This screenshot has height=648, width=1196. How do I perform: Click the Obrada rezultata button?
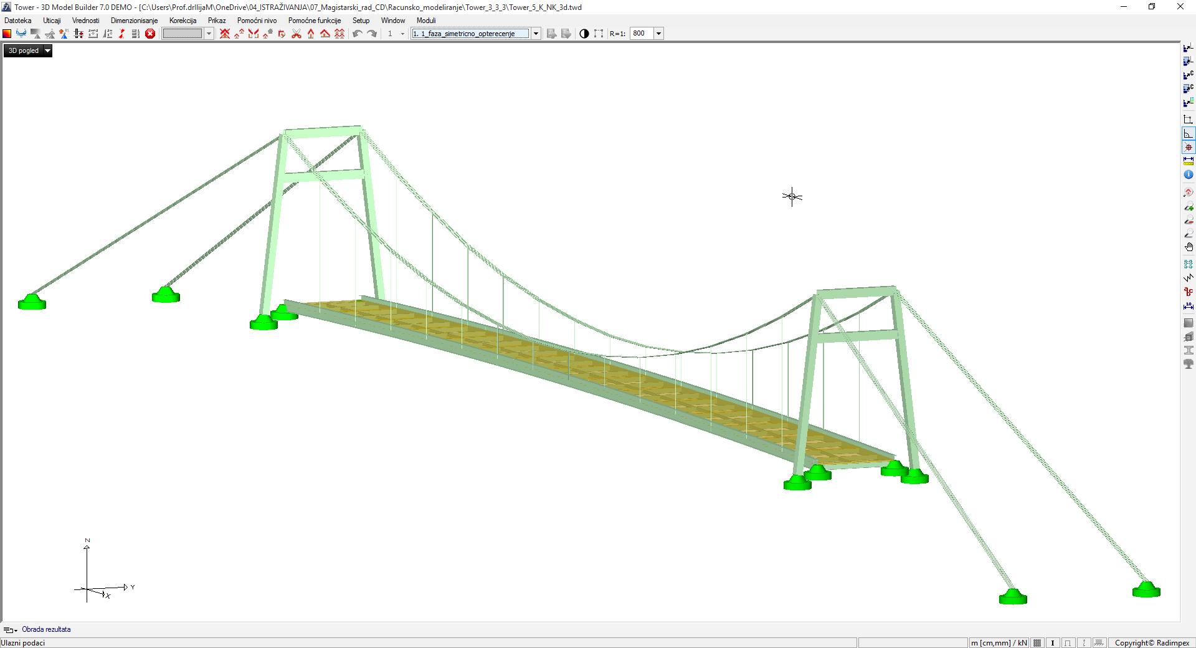pyautogui.click(x=46, y=629)
